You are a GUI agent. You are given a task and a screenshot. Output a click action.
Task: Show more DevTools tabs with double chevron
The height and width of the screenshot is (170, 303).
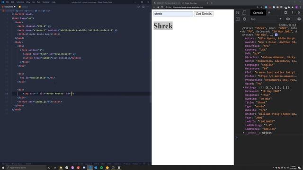269,13
